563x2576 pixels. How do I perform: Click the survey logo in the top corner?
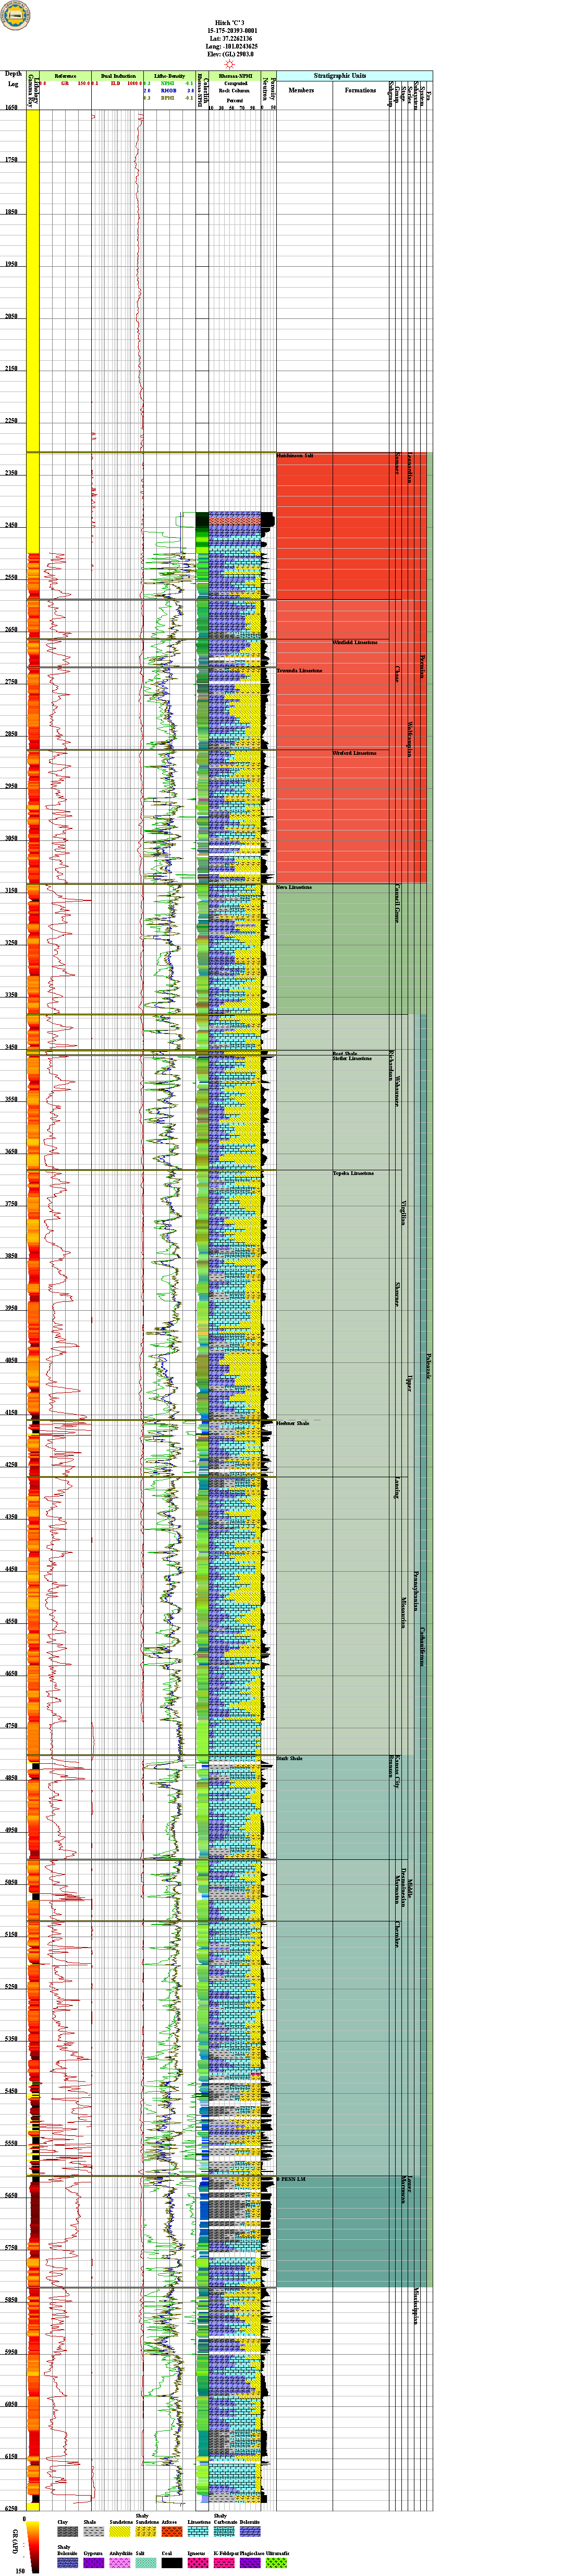[x=16, y=15]
